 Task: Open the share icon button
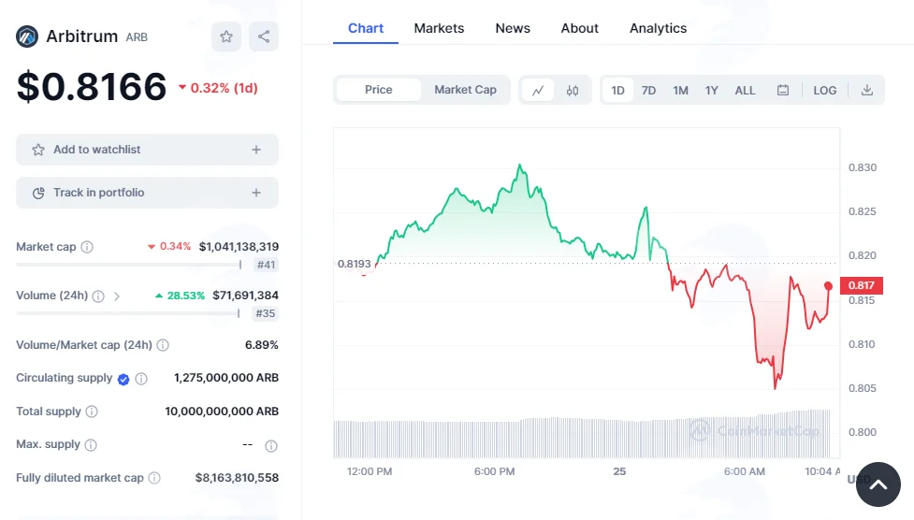264,36
